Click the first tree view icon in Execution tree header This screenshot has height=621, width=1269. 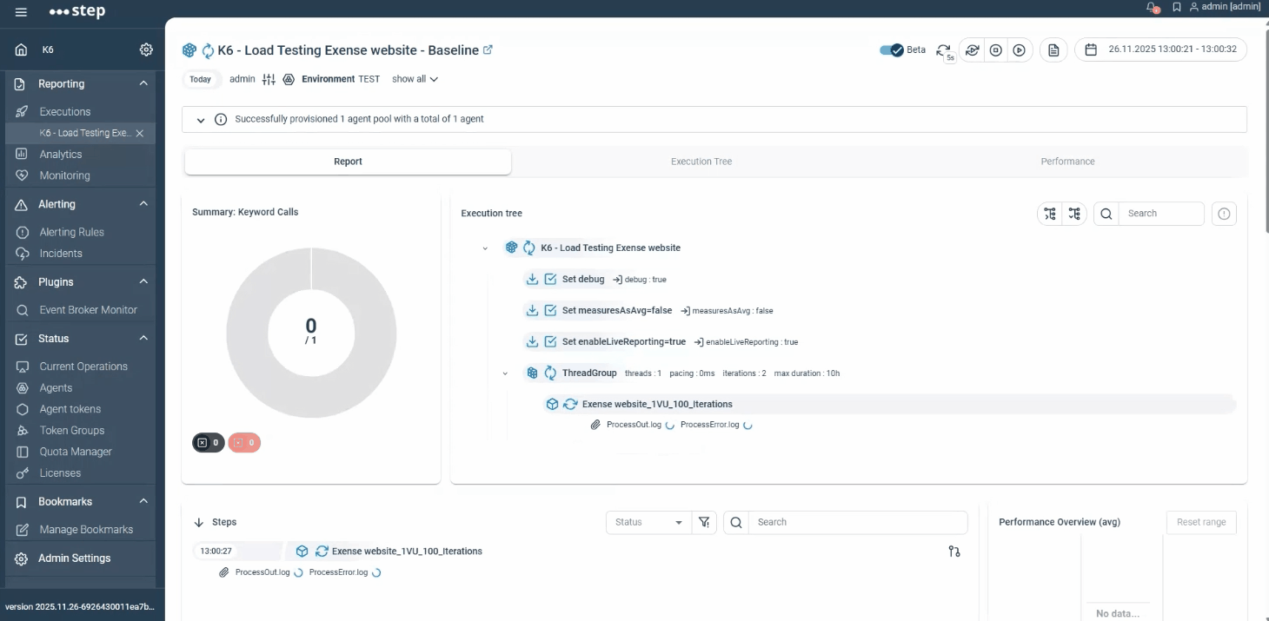(1050, 214)
